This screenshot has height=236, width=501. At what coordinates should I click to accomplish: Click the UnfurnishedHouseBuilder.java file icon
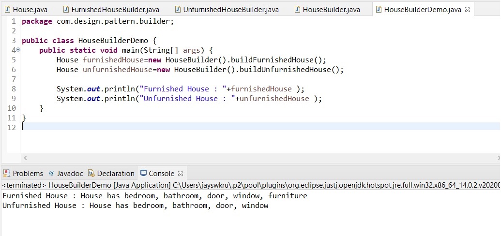click(178, 9)
